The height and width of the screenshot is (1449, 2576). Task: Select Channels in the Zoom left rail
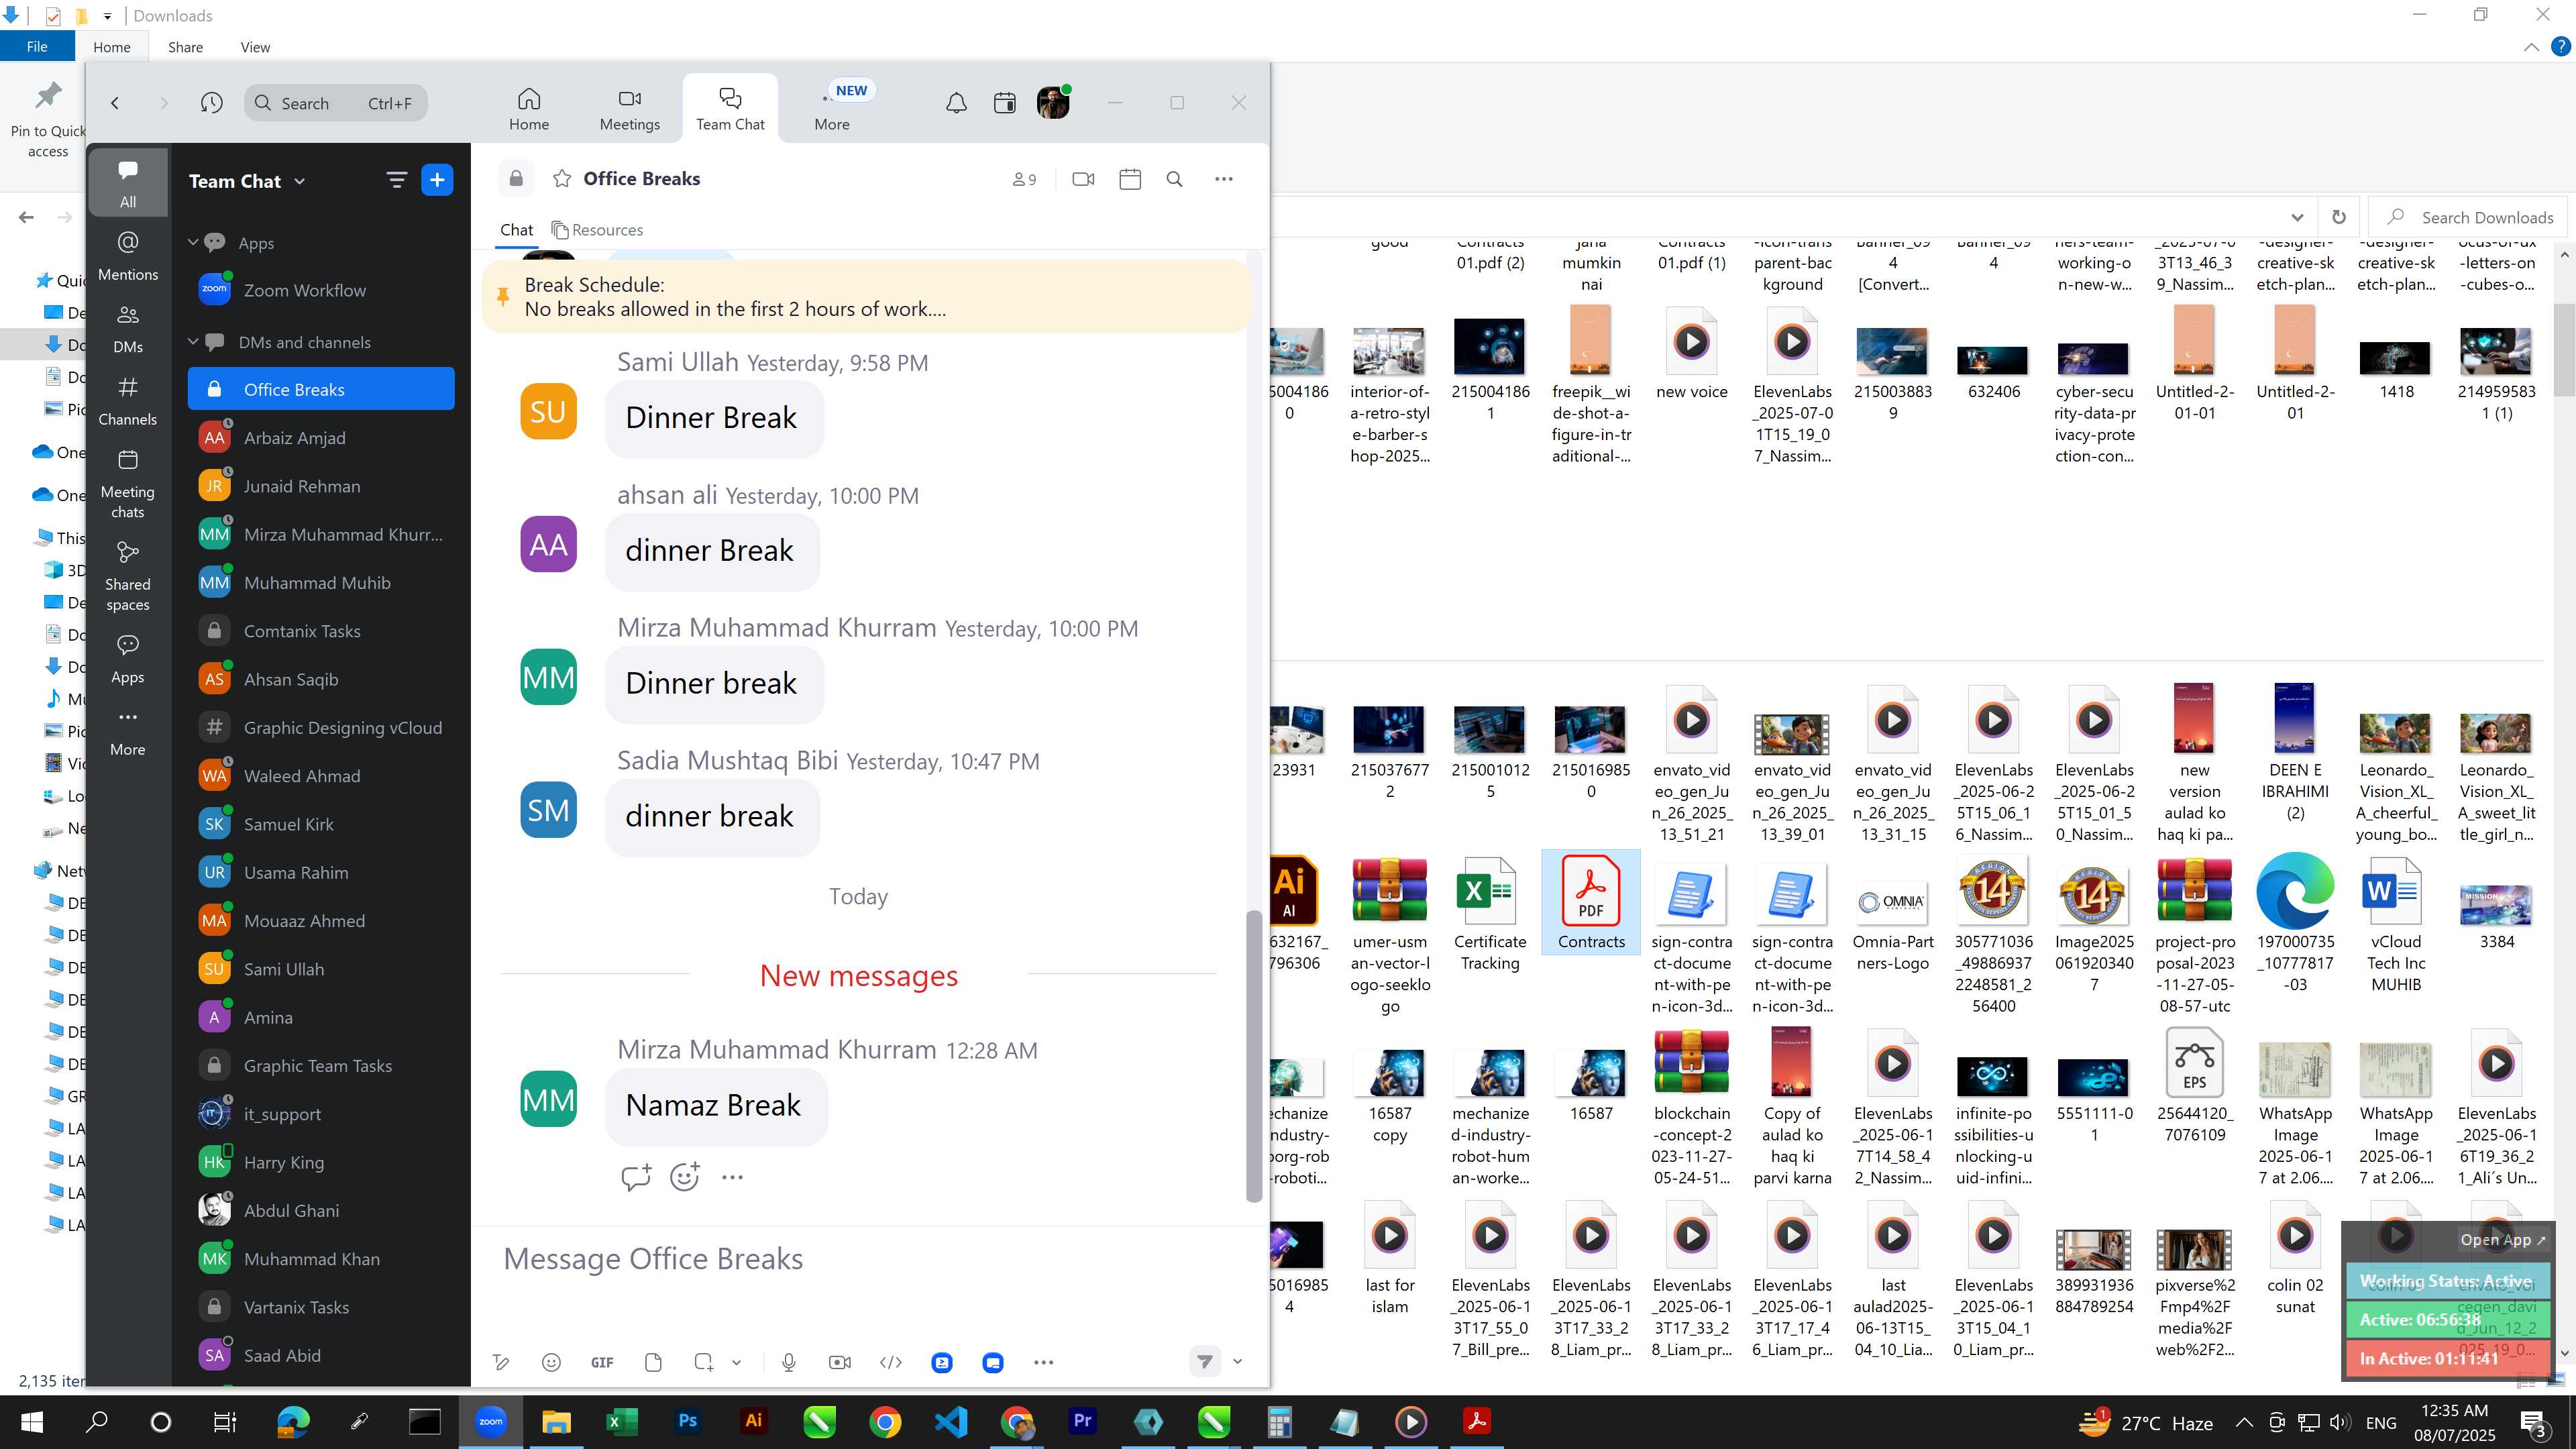(128, 400)
